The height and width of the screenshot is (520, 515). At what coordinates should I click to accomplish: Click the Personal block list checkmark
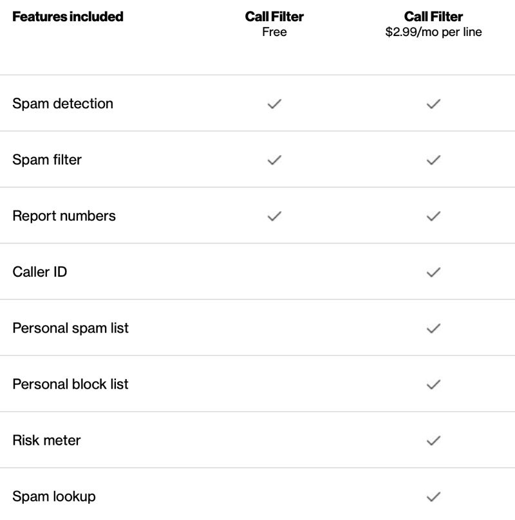point(433,384)
